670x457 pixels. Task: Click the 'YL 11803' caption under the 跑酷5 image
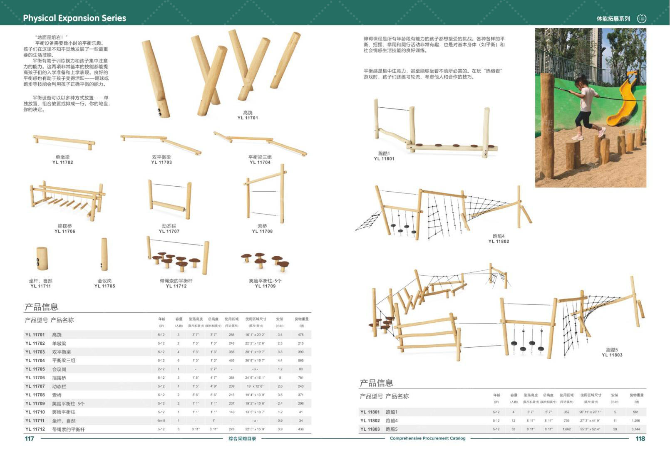pyautogui.click(x=612, y=355)
